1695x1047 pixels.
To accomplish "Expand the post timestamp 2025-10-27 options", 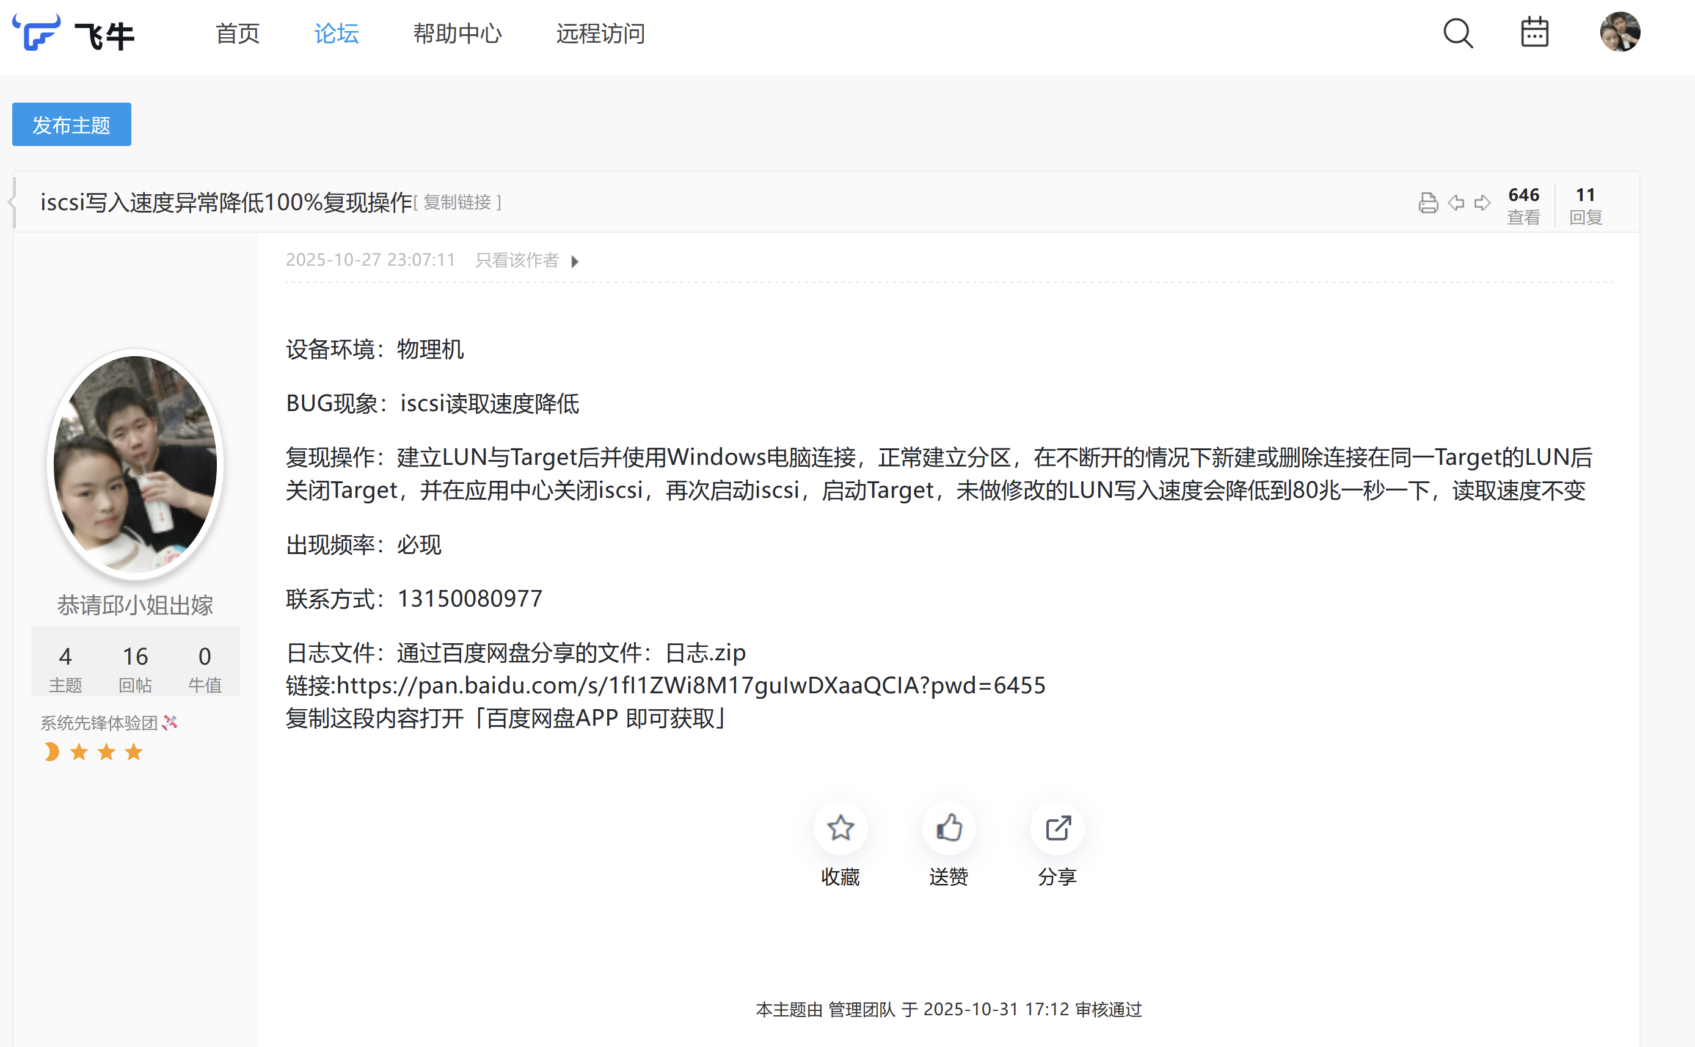I will tap(370, 260).
